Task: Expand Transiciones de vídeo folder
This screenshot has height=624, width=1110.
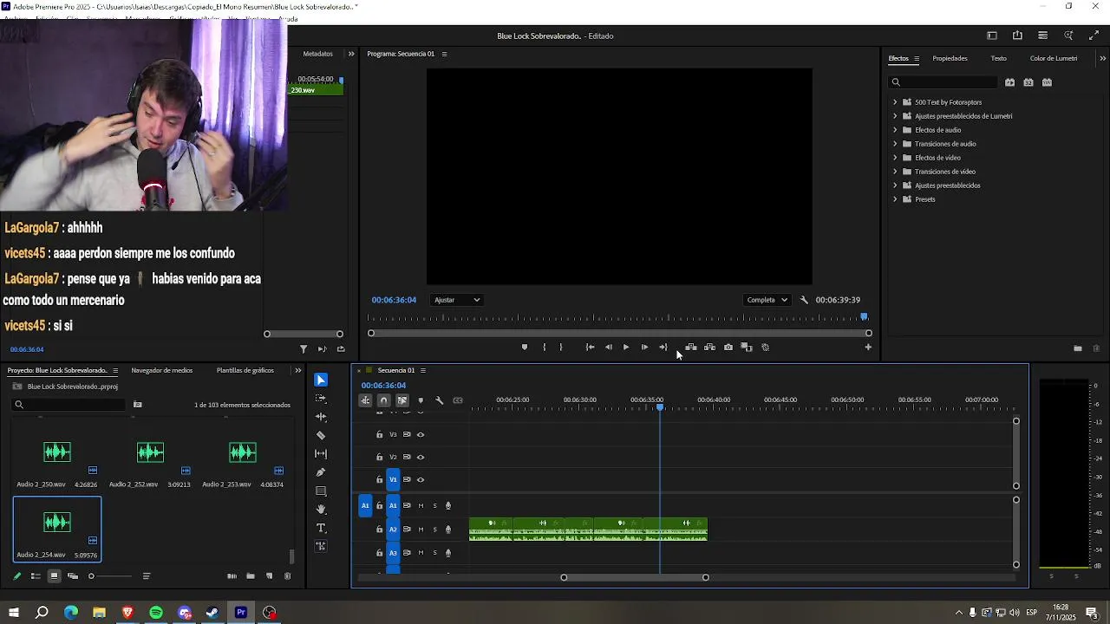Action: [x=895, y=172]
